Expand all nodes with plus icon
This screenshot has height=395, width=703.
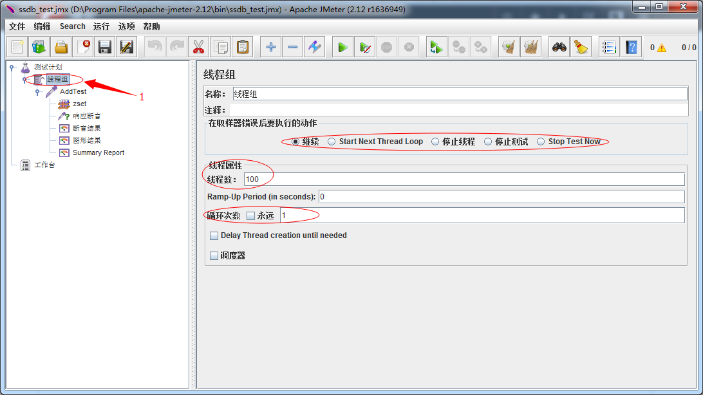271,47
